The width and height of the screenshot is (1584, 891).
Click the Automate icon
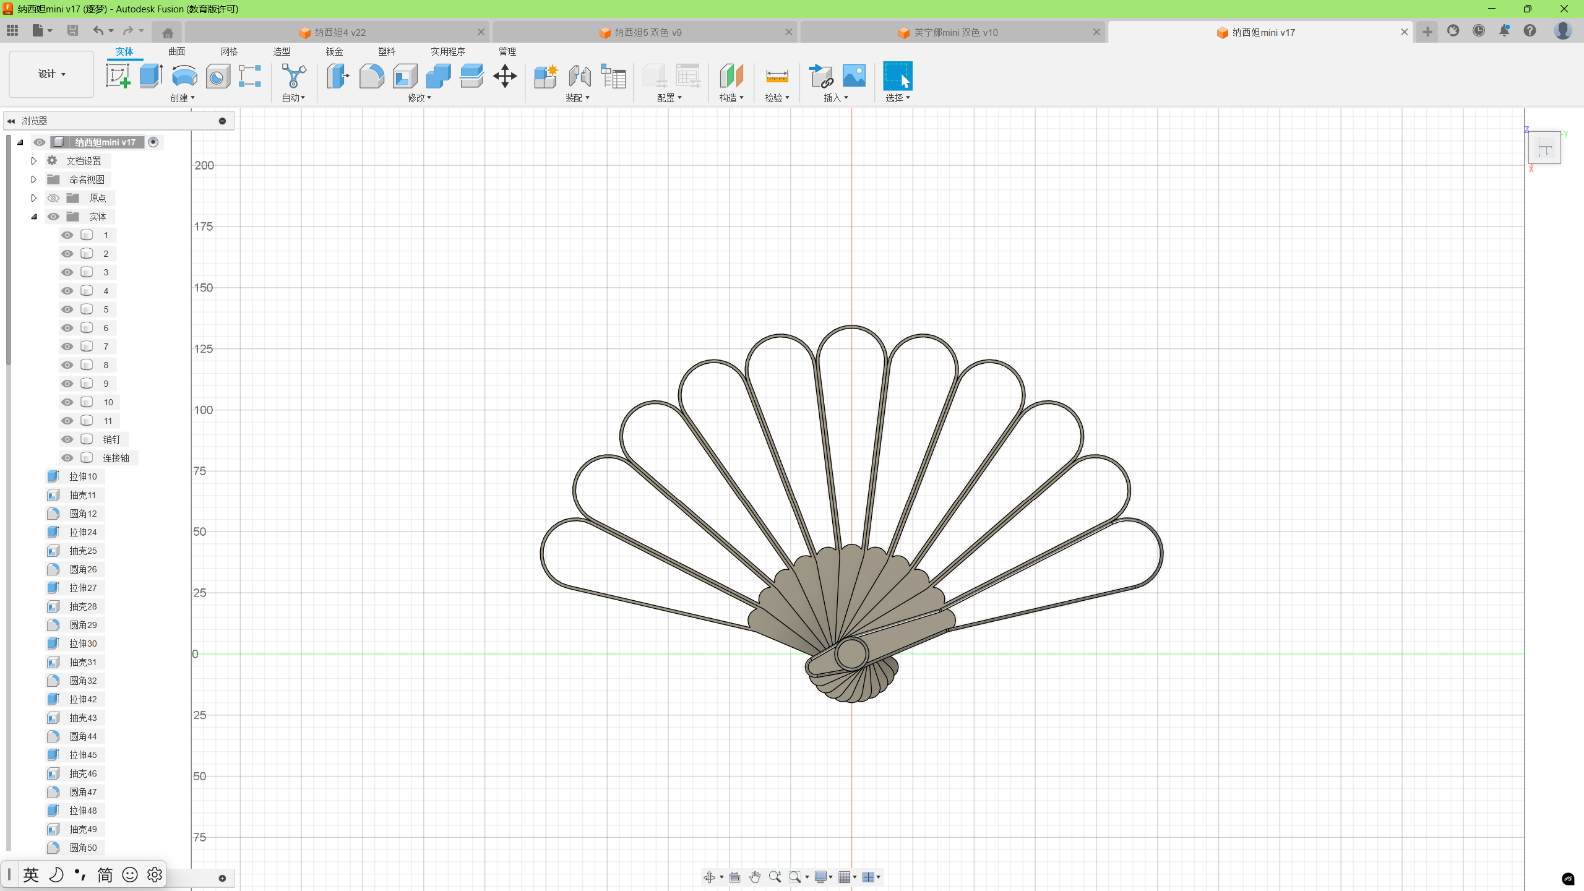294,76
